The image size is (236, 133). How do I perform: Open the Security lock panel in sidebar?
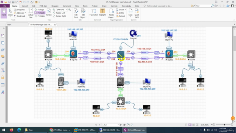[3, 77]
